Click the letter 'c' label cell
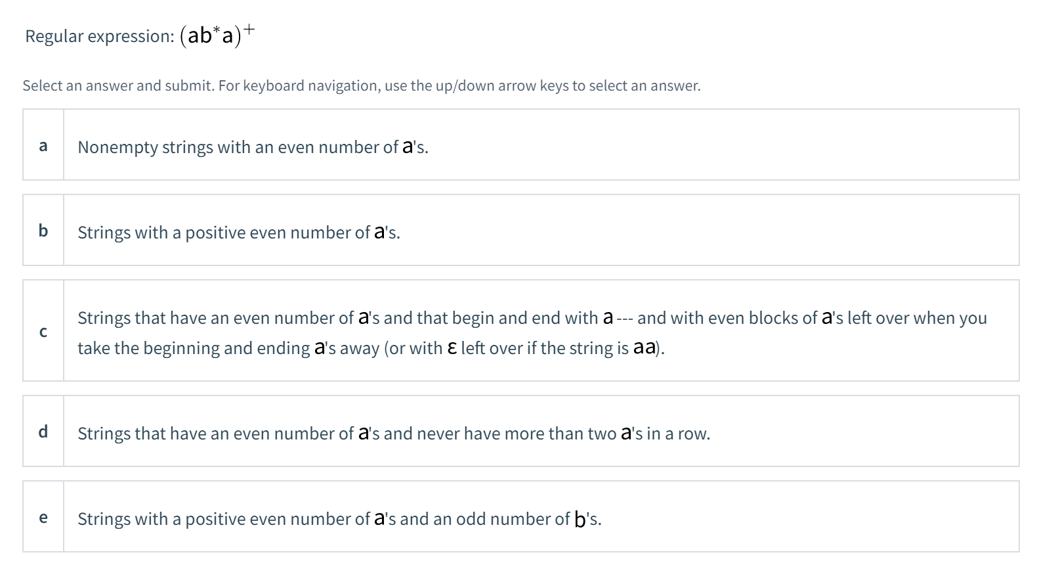This screenshot has width=1037, height=561. [x=43, y=332]
